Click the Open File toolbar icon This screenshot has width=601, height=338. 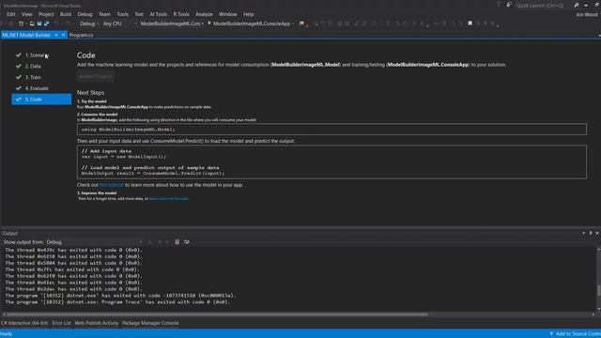click(32, 23)
